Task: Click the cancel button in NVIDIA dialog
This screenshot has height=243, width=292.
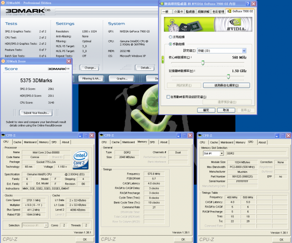Action: (226, 110)
